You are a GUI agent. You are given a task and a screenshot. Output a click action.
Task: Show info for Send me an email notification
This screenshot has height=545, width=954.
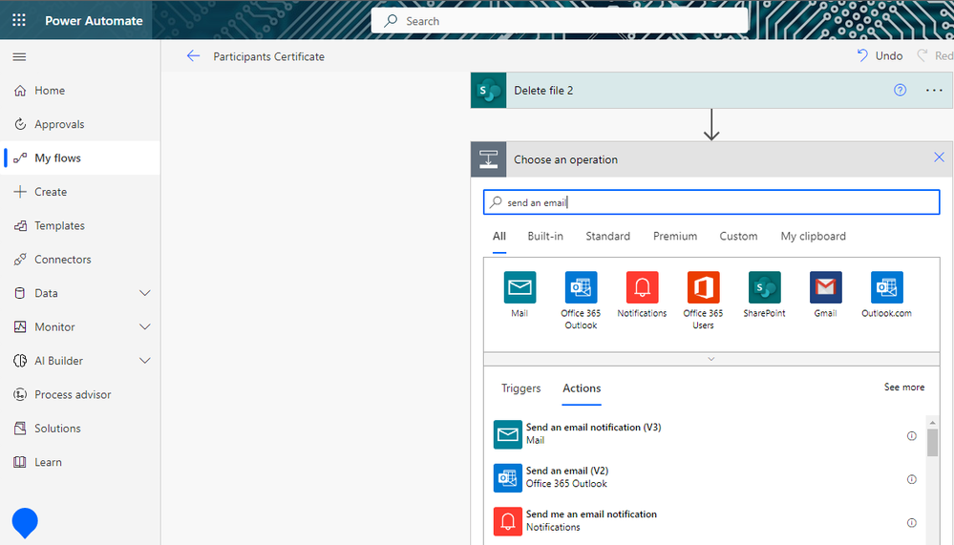coord(911,522)
